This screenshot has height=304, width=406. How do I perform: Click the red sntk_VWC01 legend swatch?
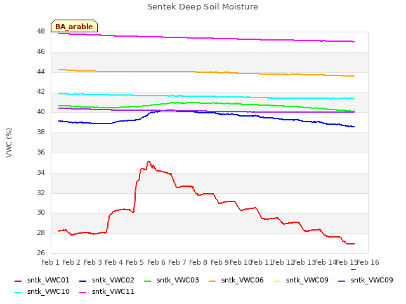coord(18,281)
